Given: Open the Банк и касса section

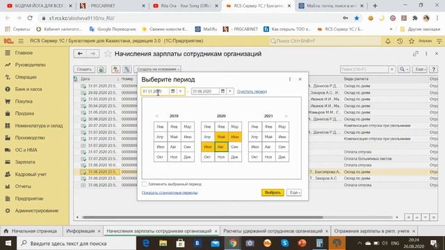Looking at the screenshot, I should [29, 89].
